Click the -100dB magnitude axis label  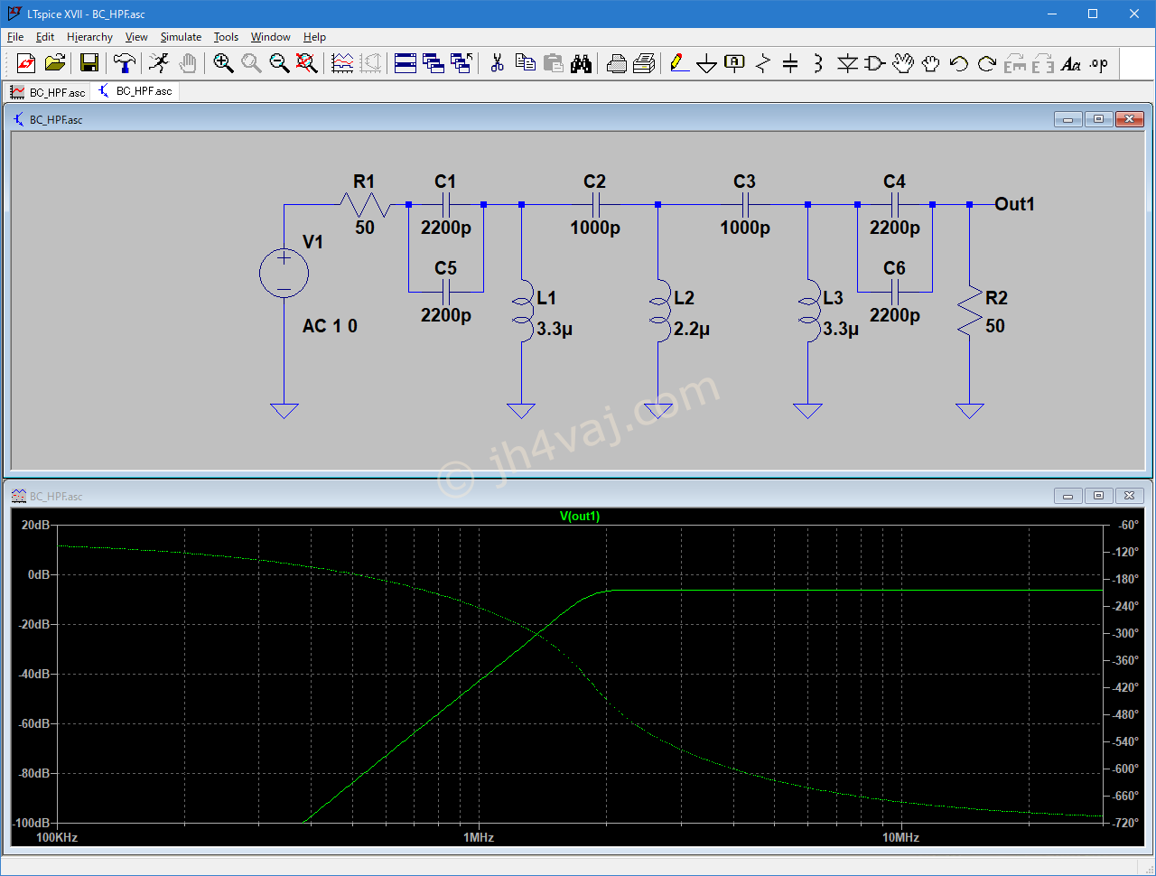(x=32, y=824)
